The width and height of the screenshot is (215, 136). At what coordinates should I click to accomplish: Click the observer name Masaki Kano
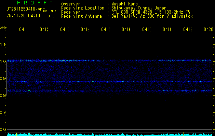pos(124,4)
